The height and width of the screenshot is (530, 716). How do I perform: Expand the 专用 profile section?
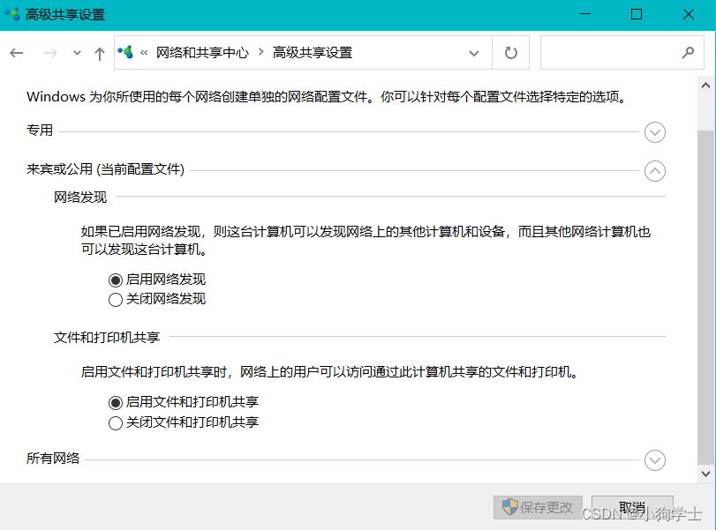coord(655,132)
